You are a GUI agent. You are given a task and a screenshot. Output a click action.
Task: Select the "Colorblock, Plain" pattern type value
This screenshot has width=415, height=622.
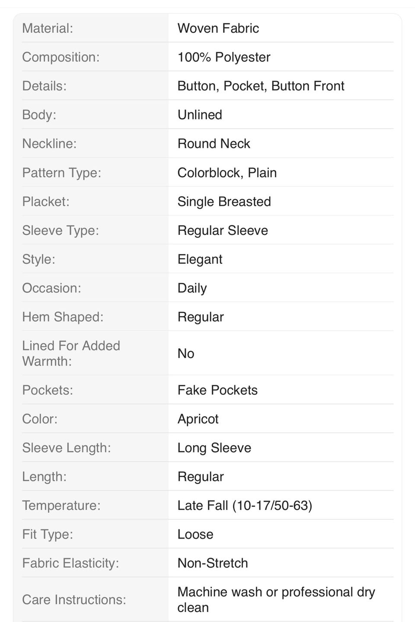(227, 173)
